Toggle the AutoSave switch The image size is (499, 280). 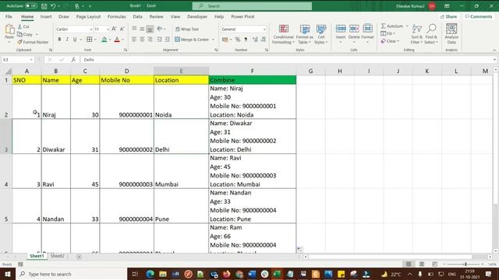tap(31, 5)
